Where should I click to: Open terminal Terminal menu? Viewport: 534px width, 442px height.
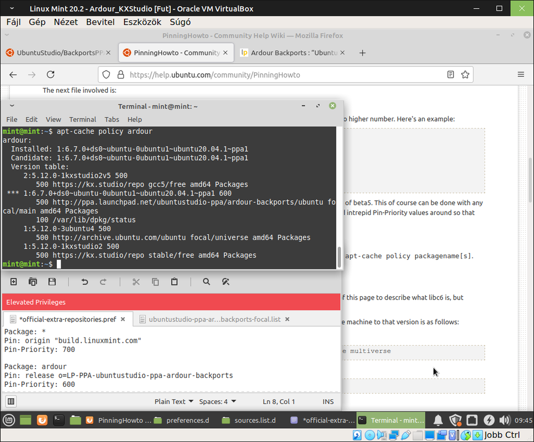[83, 119]
